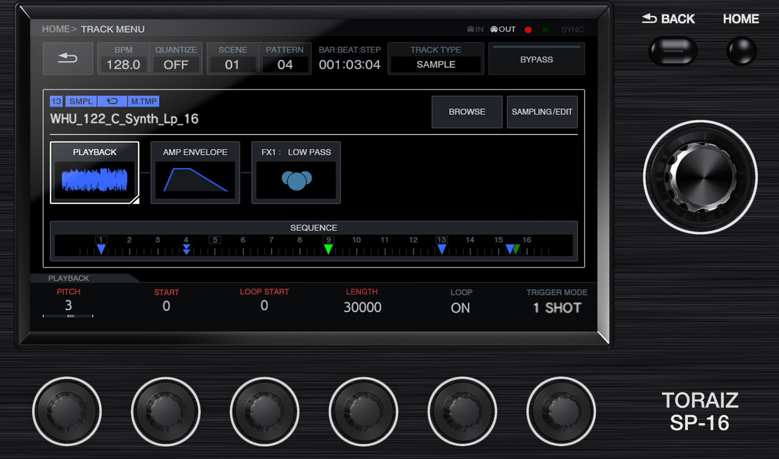This screenshot has height=459, width=779.
Task: Open the AMP ENVELOPE panel
Action: 195,172
